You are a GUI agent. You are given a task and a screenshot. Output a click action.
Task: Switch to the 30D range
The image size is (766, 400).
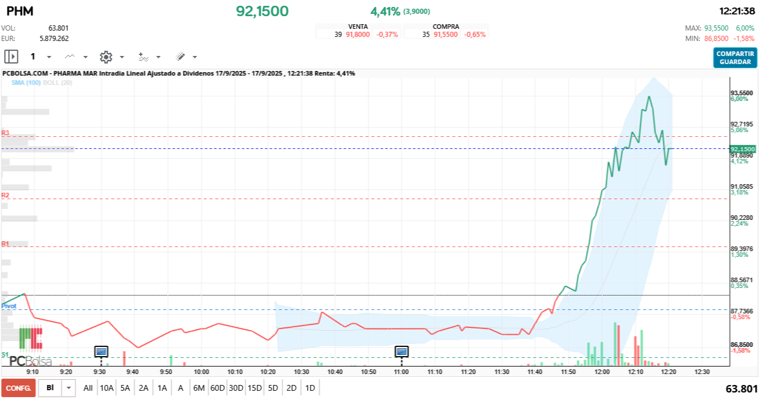(236, 388)
